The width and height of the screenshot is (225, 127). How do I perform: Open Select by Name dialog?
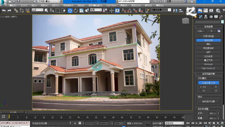coord(52,11)
